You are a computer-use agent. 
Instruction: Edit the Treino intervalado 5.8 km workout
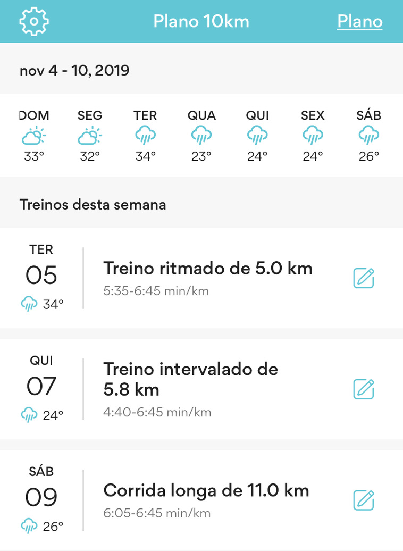364,389
